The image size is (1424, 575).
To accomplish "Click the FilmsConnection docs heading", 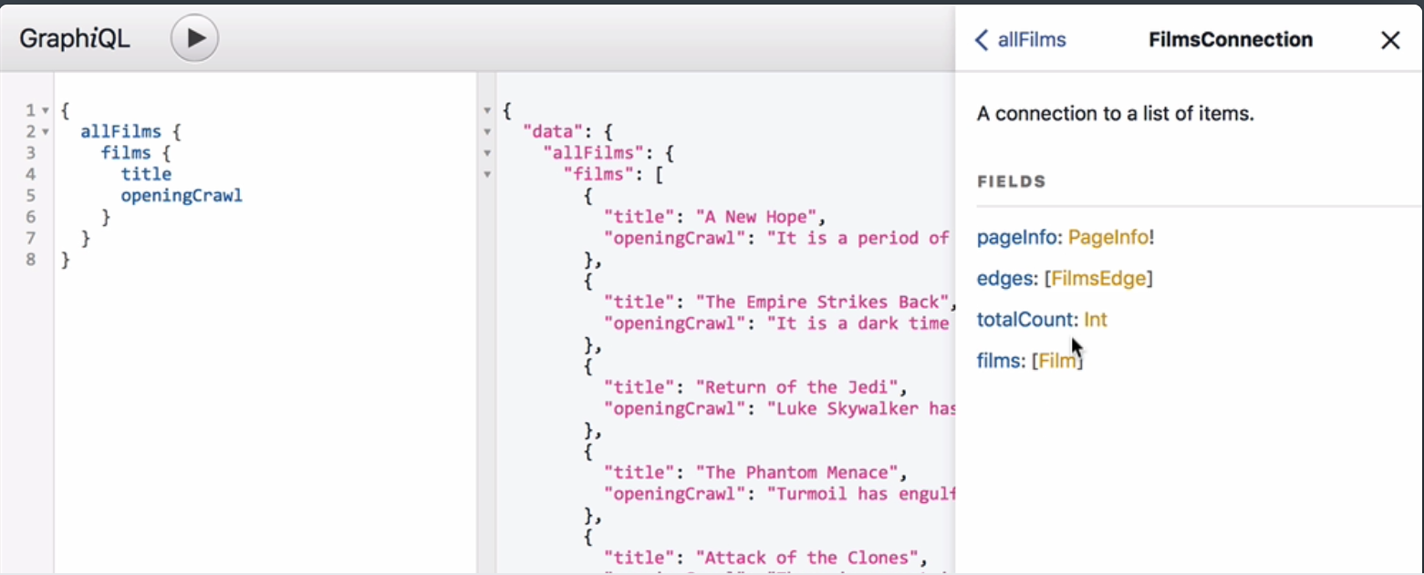I will [1230, 39].
